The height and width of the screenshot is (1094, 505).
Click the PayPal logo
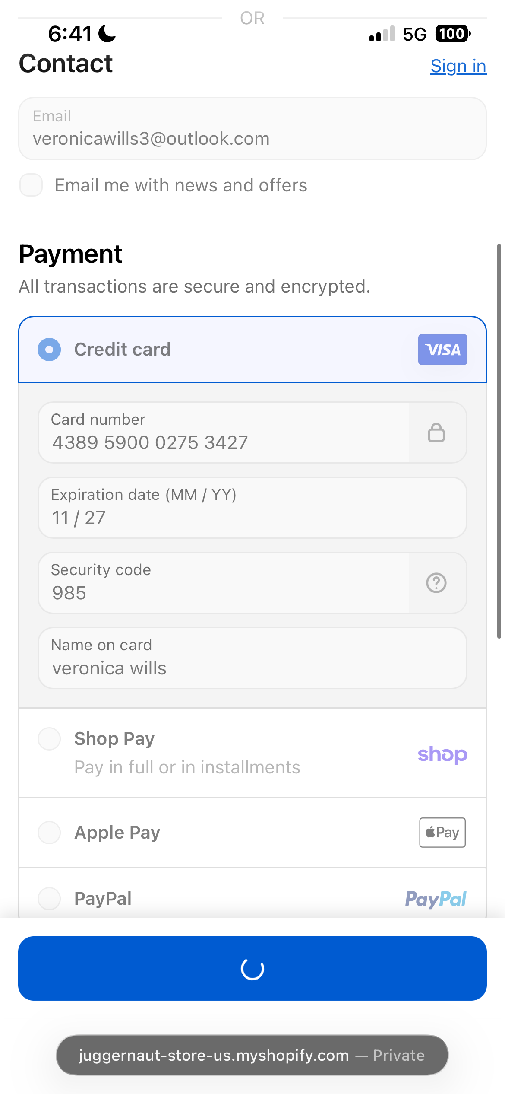436,899
